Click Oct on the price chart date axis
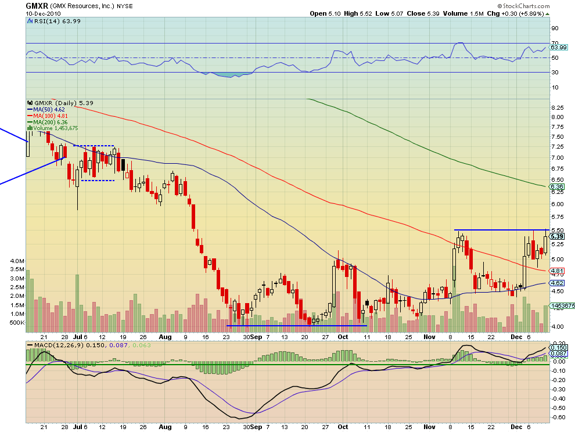Screen dimensions: 575x432 (343, 337)
